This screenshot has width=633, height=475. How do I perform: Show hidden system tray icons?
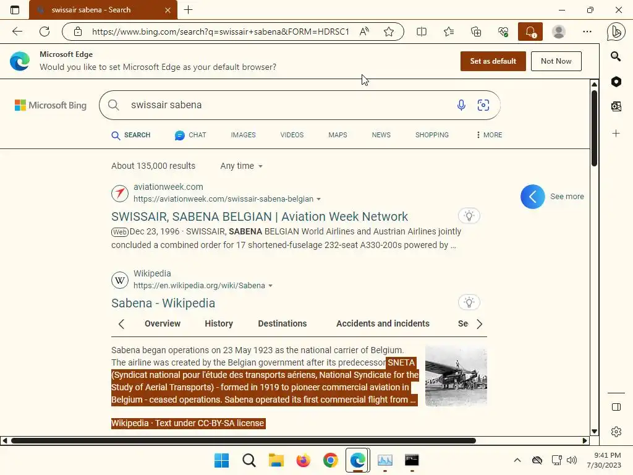[x=517, y=460]
